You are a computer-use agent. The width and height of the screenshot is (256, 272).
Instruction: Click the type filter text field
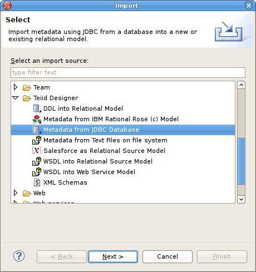click(x=128, y=72)
